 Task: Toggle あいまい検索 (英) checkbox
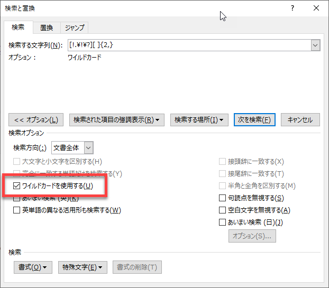point(17,199)
